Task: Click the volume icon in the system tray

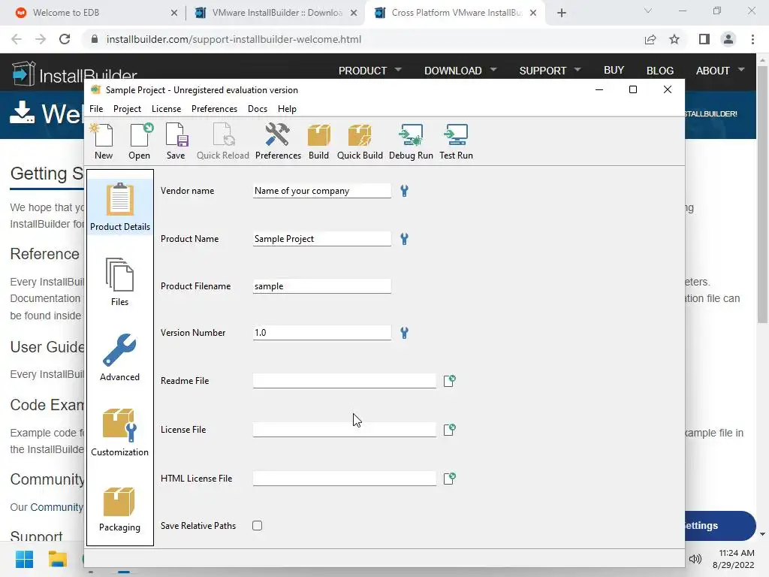Action: (x=695, y=559)
